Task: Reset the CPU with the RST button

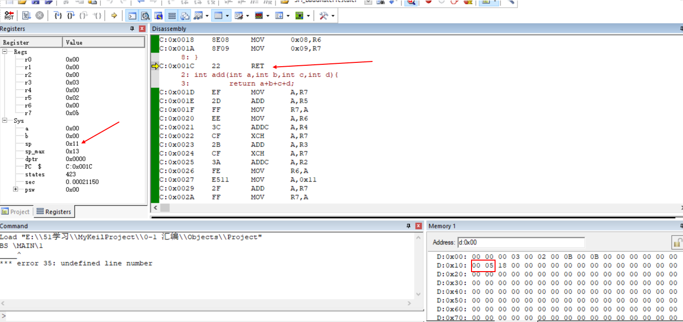Action: pyautogui.click(x=9, y=15)
